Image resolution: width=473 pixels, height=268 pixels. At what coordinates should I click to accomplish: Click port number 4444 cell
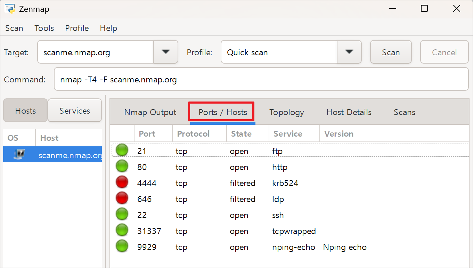pos(147,183)
